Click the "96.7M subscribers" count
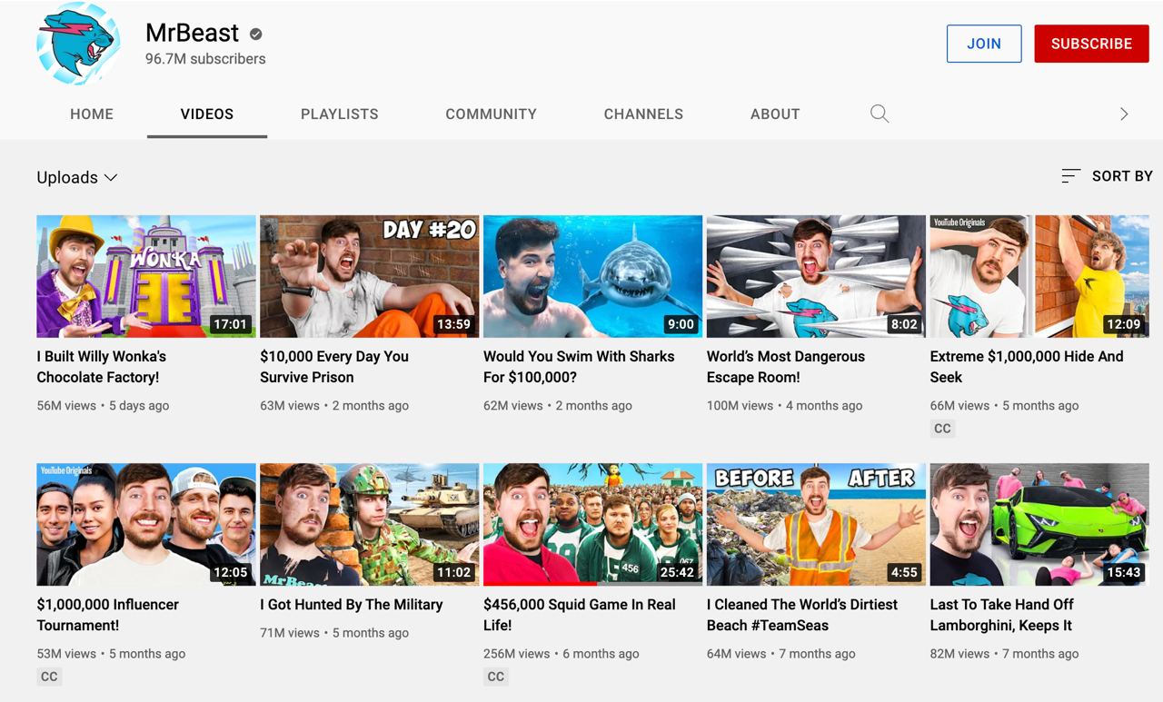 (x=205, y=59)
